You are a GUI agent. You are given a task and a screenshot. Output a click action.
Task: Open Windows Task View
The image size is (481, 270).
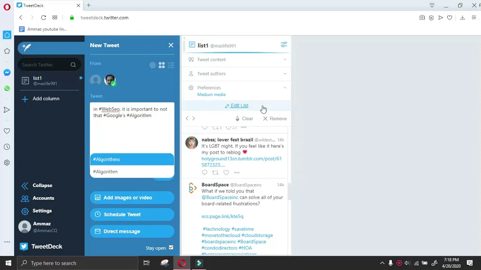coord(147,263)
